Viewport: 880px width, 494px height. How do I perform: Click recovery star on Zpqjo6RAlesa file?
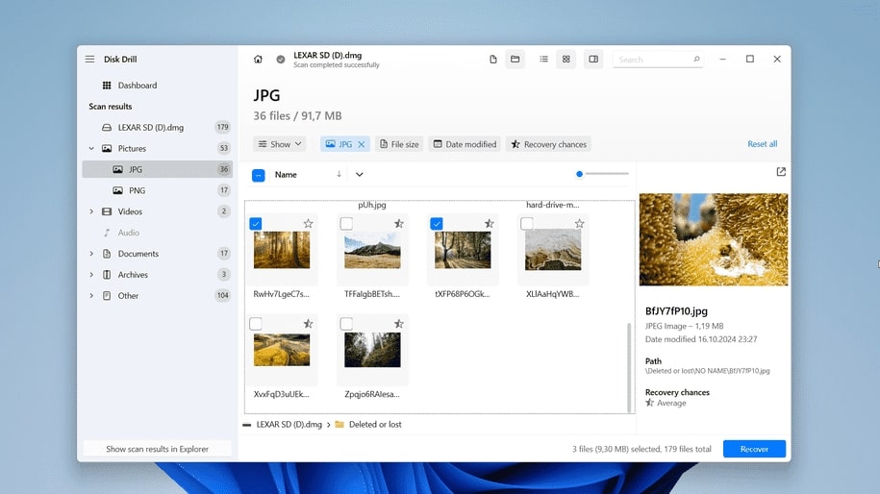[x=398, y=324]
